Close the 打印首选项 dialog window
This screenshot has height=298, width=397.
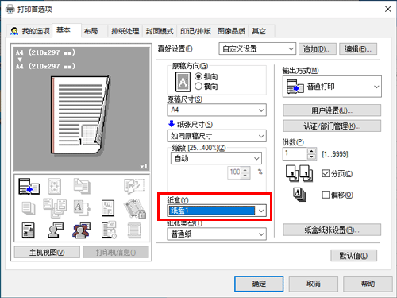point(388,9)
